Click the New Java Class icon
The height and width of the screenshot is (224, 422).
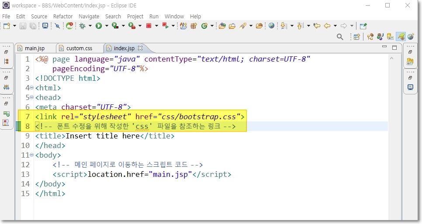click(x=204, y=26)
